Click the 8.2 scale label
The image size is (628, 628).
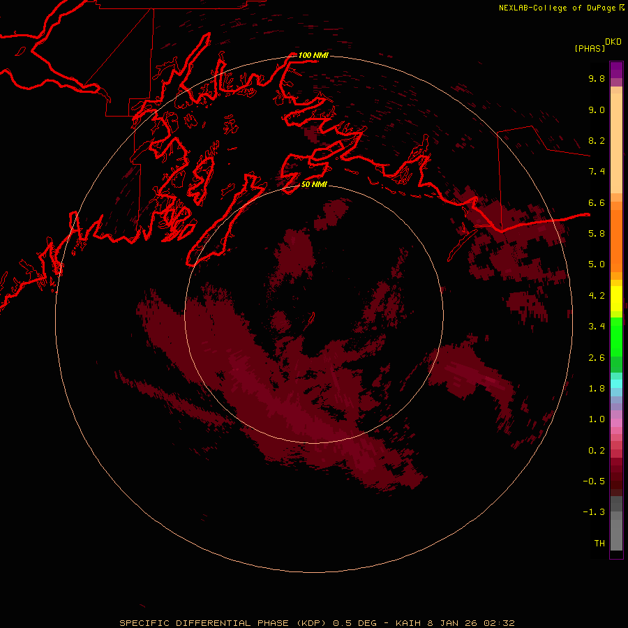(597, 140)
